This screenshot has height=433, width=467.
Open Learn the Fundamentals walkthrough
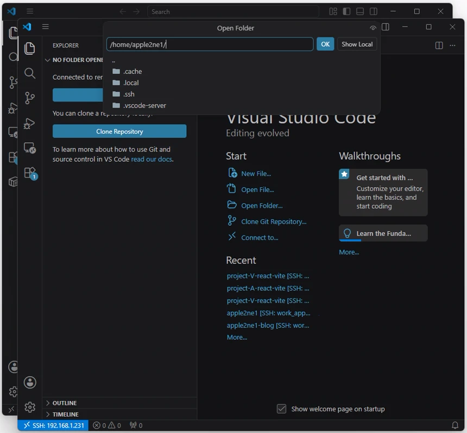(x=383, y=233)
